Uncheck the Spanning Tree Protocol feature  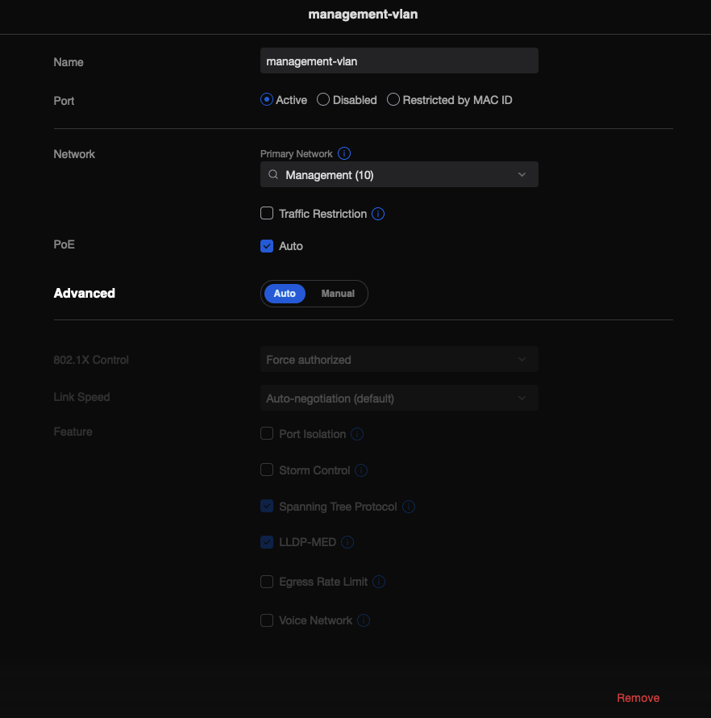coord(267,507)
